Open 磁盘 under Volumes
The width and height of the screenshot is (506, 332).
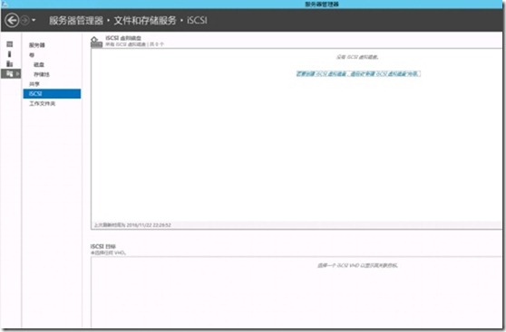click(39, 65)
